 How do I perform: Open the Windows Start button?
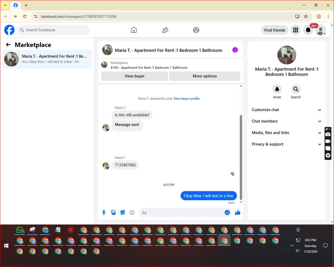click(6, 246)
